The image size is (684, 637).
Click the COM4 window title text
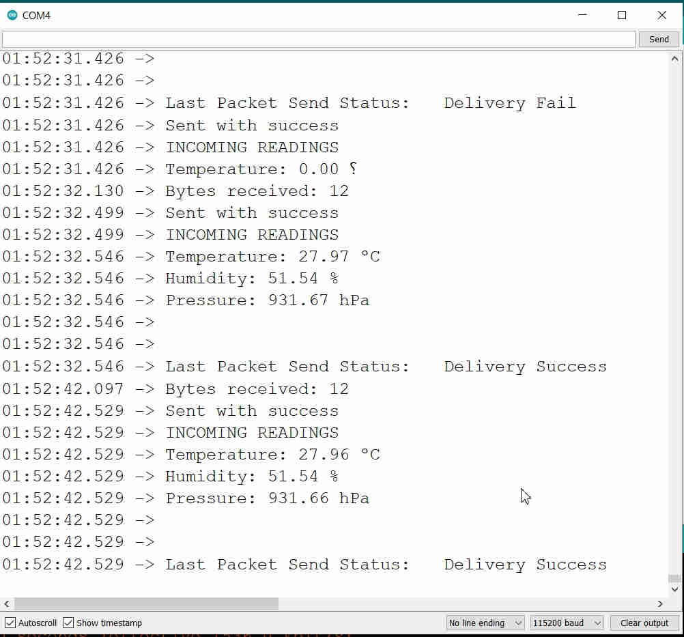(x=36, y=15)
